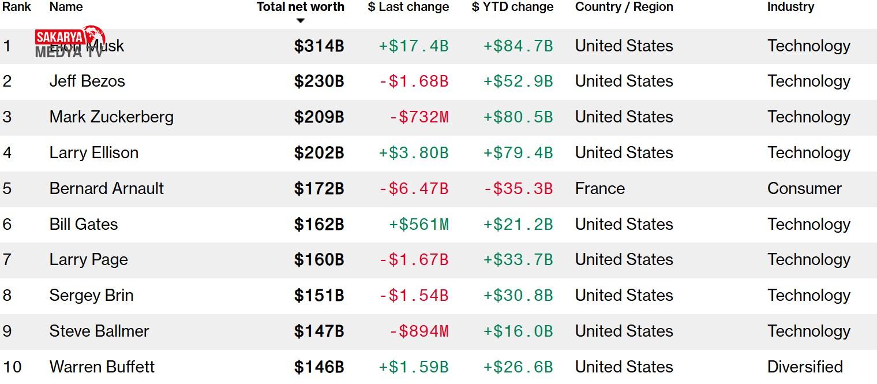Sort by $ YTD change header
Viewport: 877px width, 384px height.
pyautogui.click(x=512, y=7)
